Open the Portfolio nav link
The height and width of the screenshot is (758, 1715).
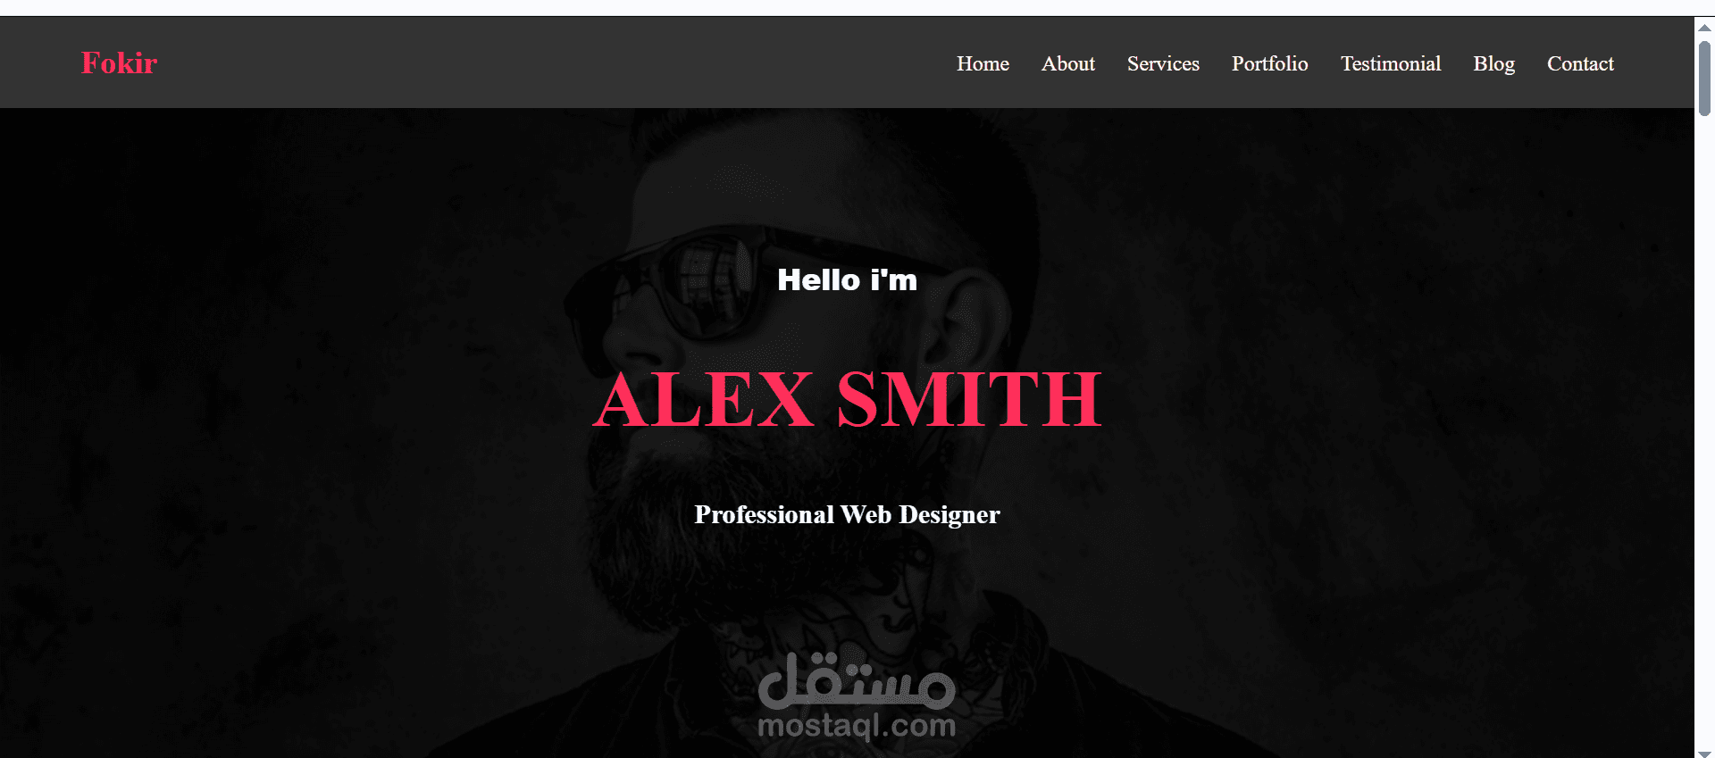coord(1269,63)
